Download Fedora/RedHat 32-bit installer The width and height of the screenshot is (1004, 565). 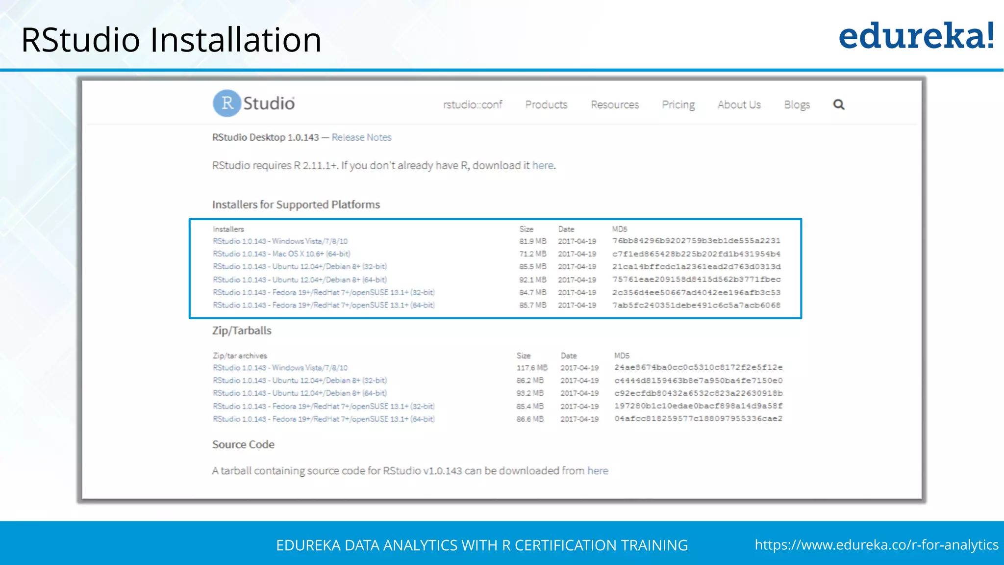click(x=324, y=292)
